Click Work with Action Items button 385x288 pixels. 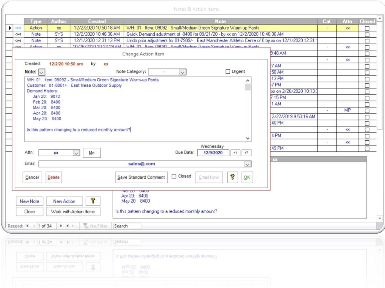[x=73, y=212]
